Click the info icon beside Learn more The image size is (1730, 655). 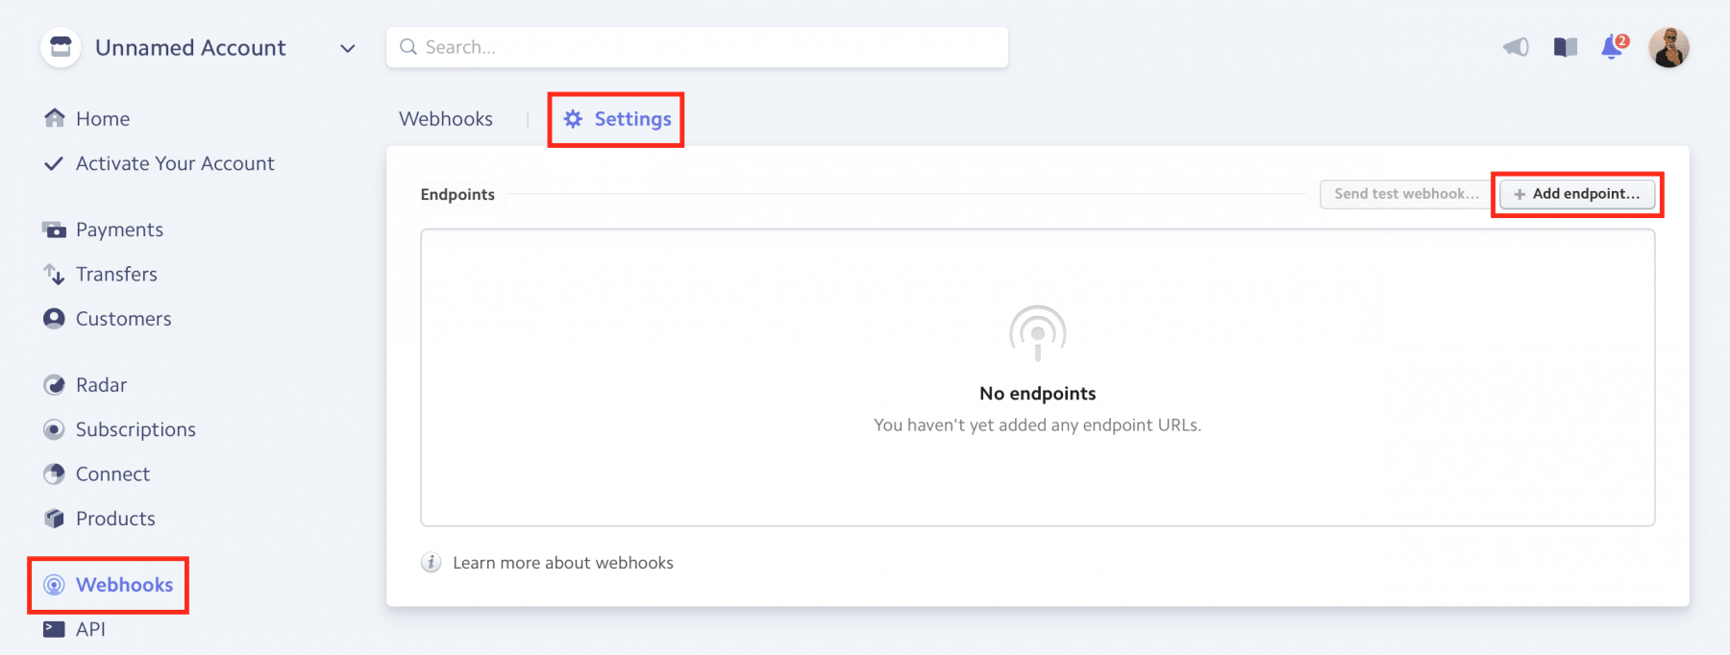(x=432, y=563)
